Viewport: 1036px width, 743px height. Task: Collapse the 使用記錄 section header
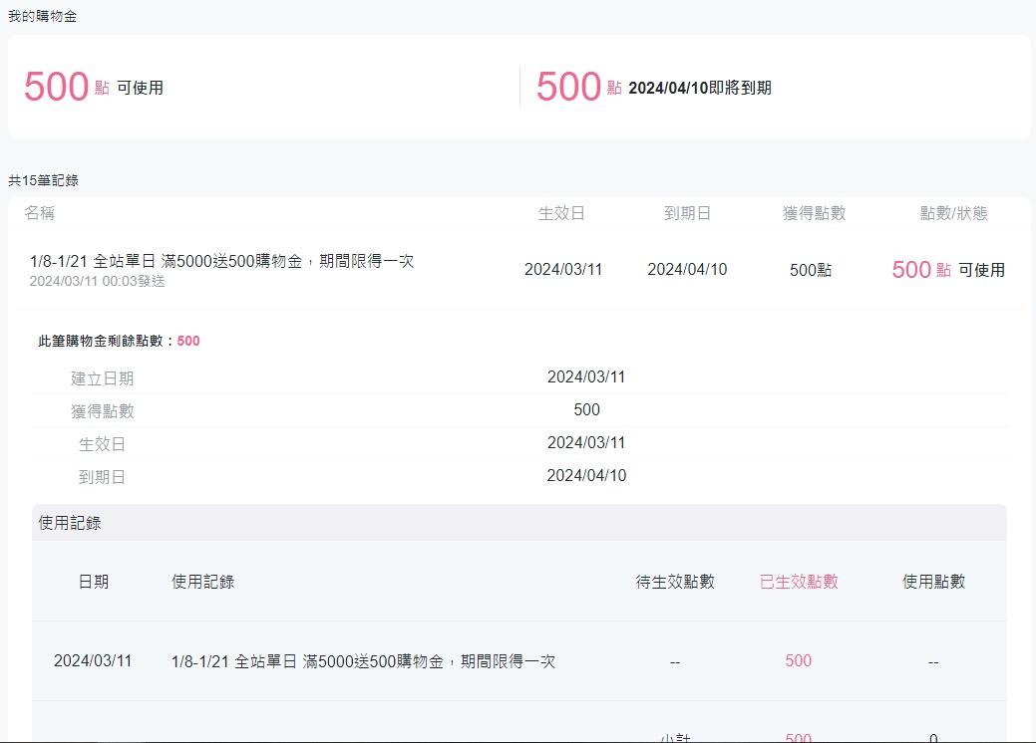(x=70, y=523)
